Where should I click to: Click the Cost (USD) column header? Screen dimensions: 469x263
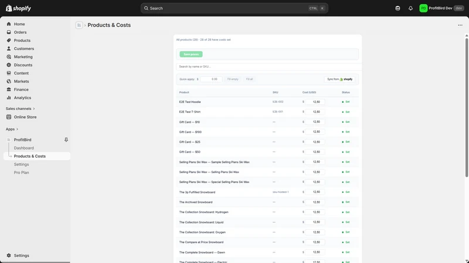pyautogui.click(x=309, y=92)
